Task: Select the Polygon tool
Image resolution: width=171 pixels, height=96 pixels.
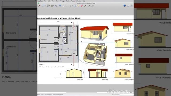Action: (x=56, y=6)
